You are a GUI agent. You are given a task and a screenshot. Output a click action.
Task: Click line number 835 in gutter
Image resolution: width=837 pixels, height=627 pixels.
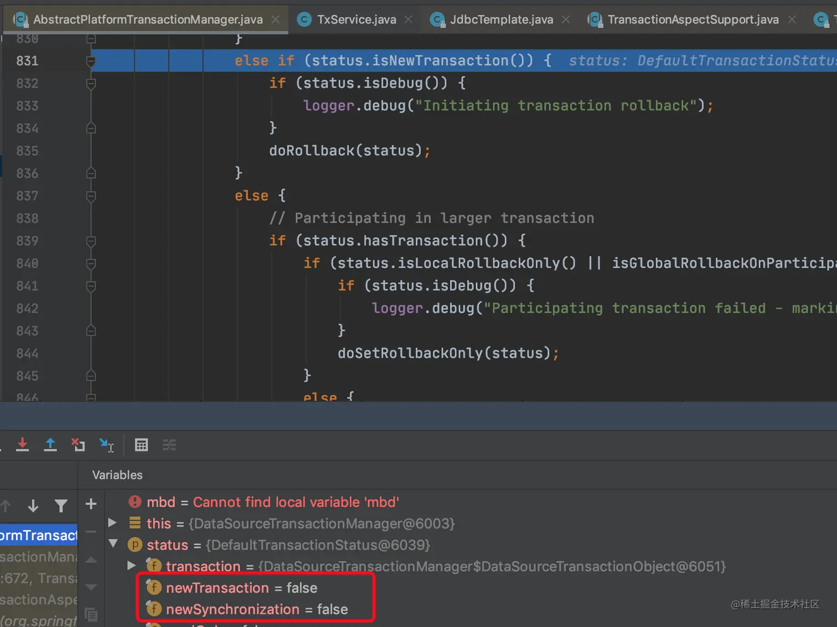[27, 151]
